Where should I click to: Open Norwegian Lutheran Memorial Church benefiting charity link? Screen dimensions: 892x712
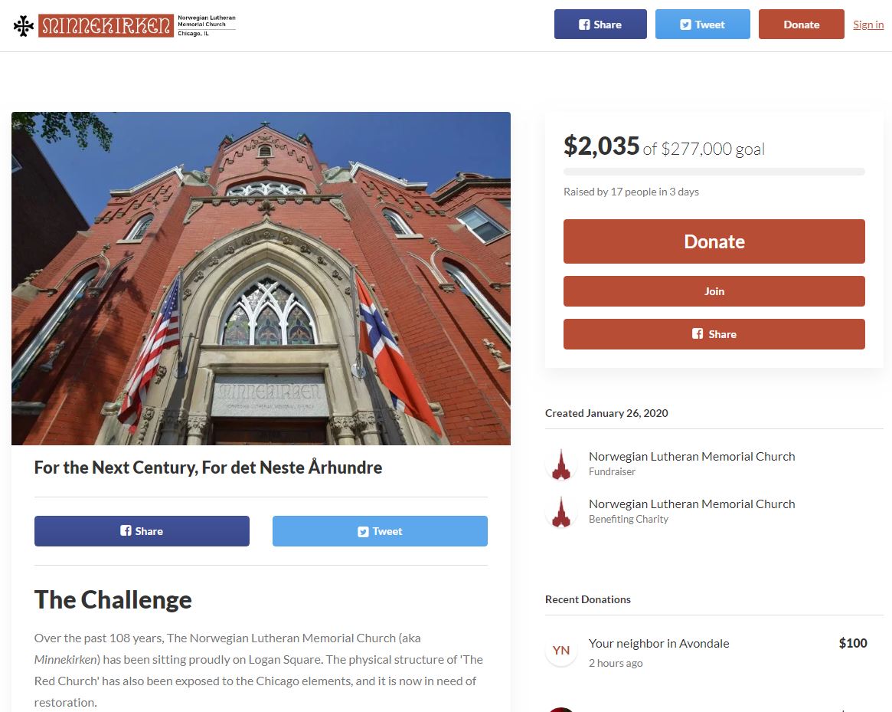click(x=691, y=504)
